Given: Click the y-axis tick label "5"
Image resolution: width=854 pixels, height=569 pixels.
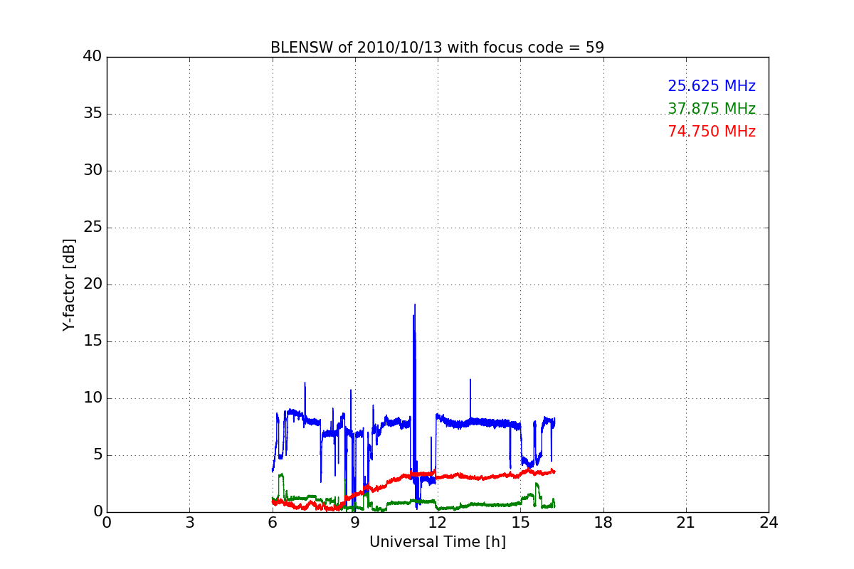Looking at the screenshot, I should (x=97, y=455).
